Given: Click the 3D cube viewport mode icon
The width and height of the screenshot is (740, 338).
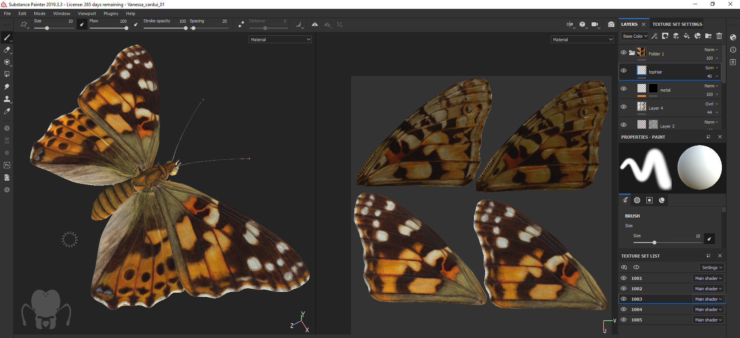Looking at the screenshot, I should click(582, 24).
